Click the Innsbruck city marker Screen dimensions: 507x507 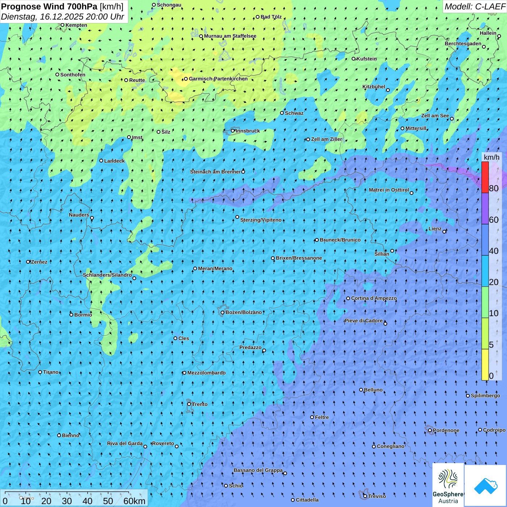[233, 131]
